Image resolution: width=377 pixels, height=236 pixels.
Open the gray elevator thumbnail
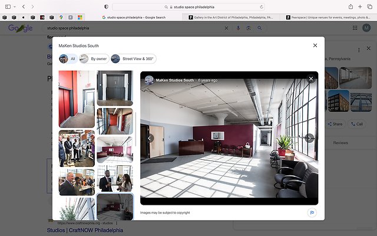pos(114,88)
